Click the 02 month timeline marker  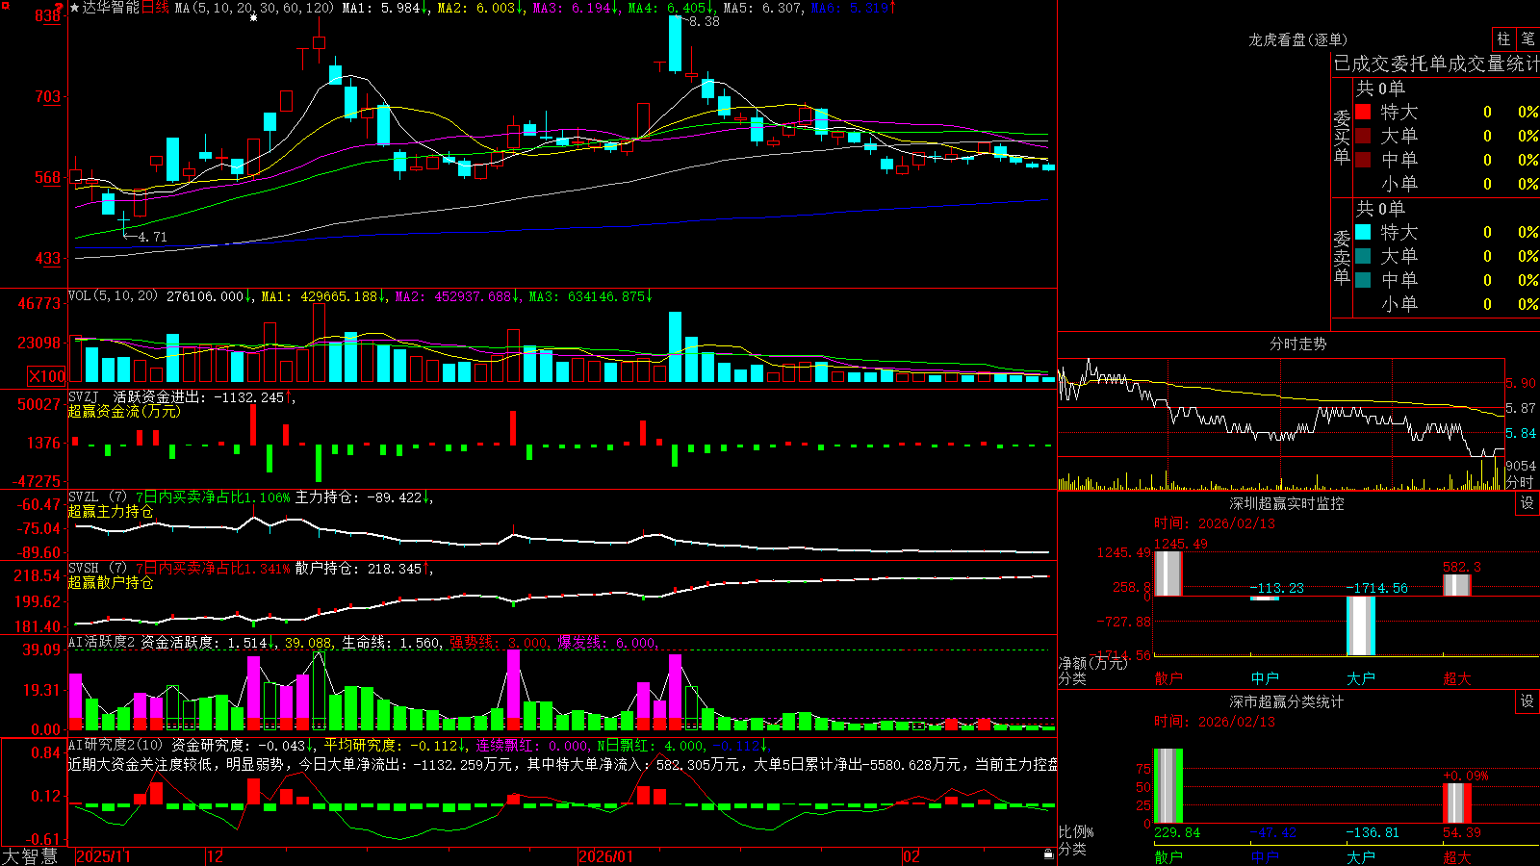pyautogui.click(x=911, y=856)
